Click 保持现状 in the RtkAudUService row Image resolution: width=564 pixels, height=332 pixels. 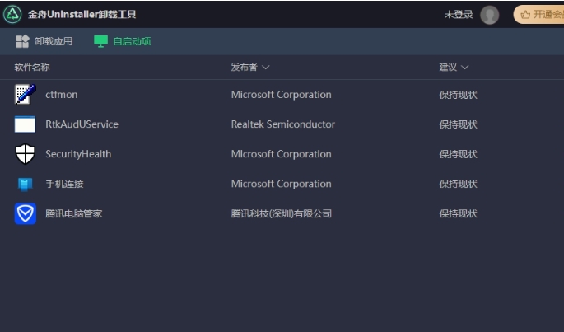point(458,124)
